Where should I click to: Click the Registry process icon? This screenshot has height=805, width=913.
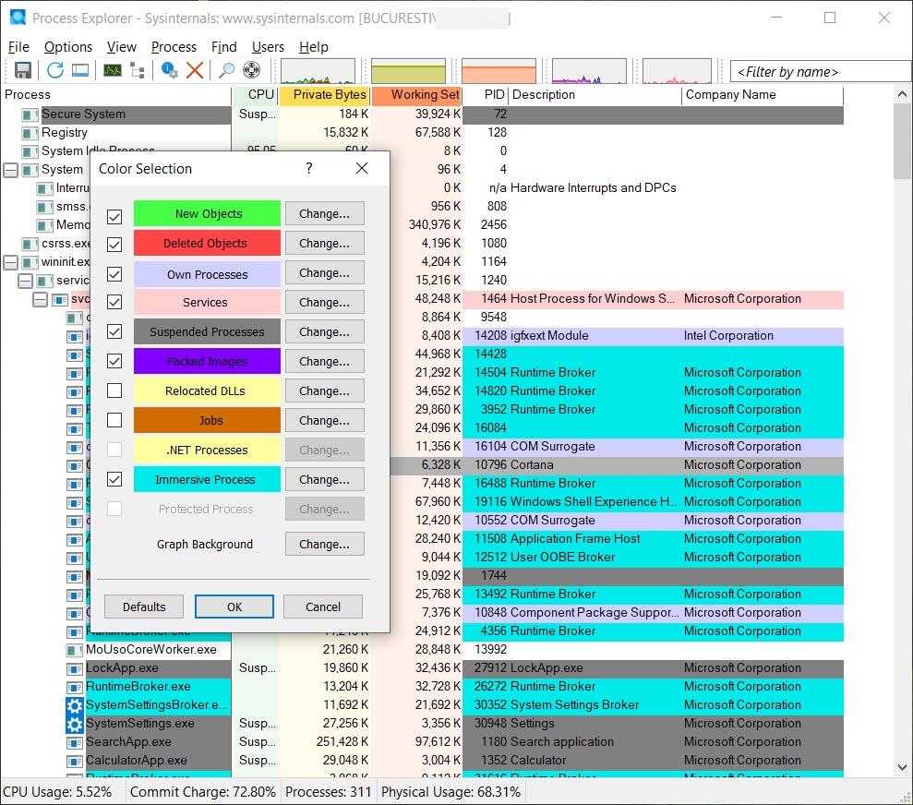click(30, 133)
